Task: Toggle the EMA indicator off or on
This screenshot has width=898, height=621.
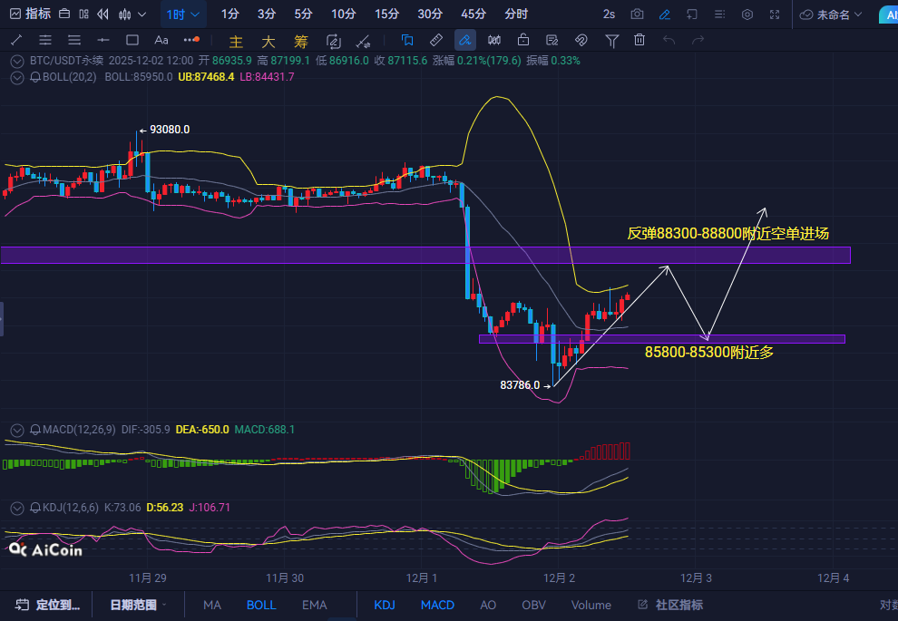Action: (x=314, y=605)
